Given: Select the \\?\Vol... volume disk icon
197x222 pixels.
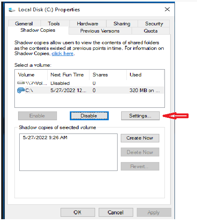Looking at the screenshot, I should pos(21,82).
